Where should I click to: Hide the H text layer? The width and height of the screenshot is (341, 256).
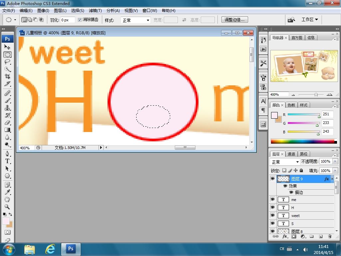click(x=272, y=207)
